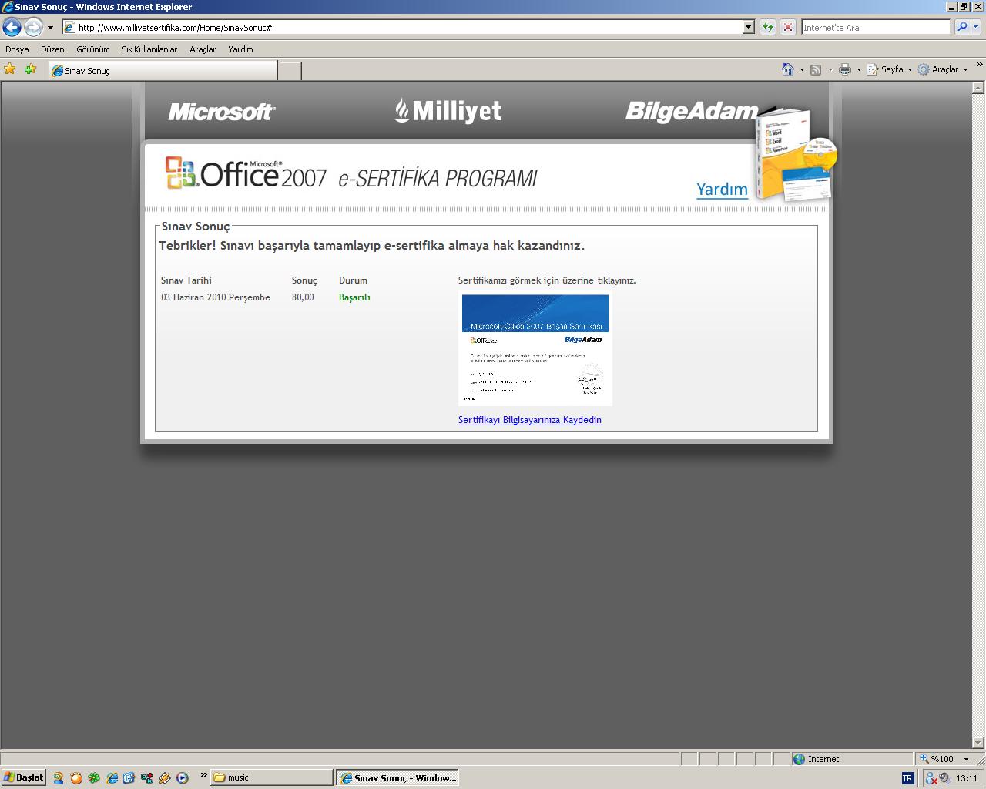
Task: Refresh the page with the green arrows icon
Action: click(768, 28)
